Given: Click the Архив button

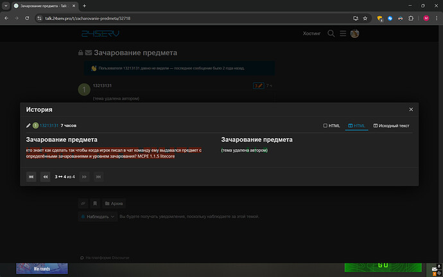Looking at the screenshot, I should 114,204.
